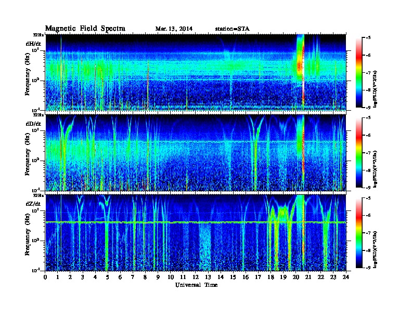Click the "8" hour tick label
The width and height of the screenshot is (412, 318).
145,277
